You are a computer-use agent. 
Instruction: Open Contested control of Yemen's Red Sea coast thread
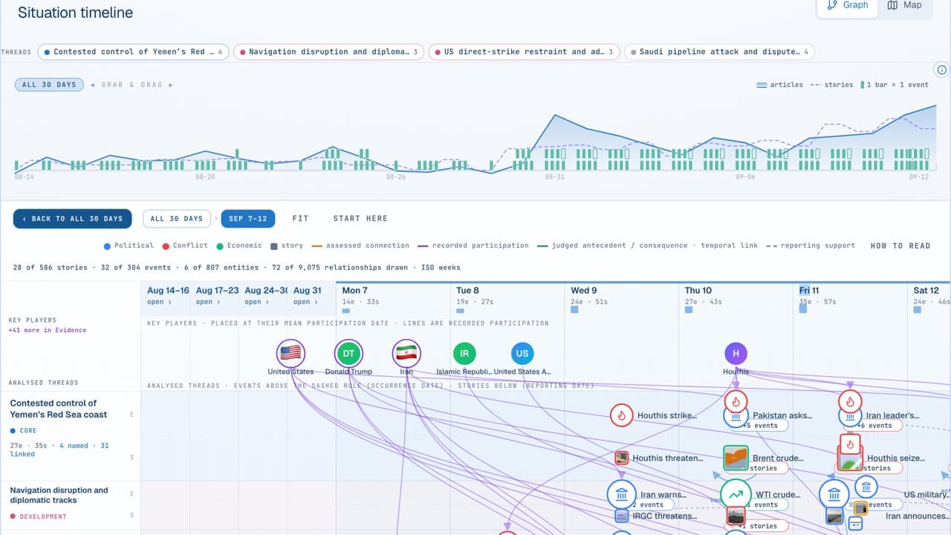pyautogui.click(x=59, y=409)
